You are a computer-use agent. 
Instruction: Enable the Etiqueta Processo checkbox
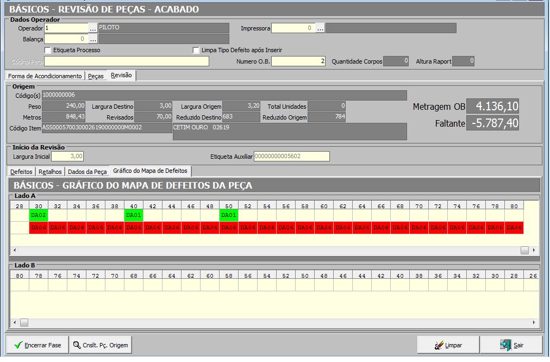(48, 50)
